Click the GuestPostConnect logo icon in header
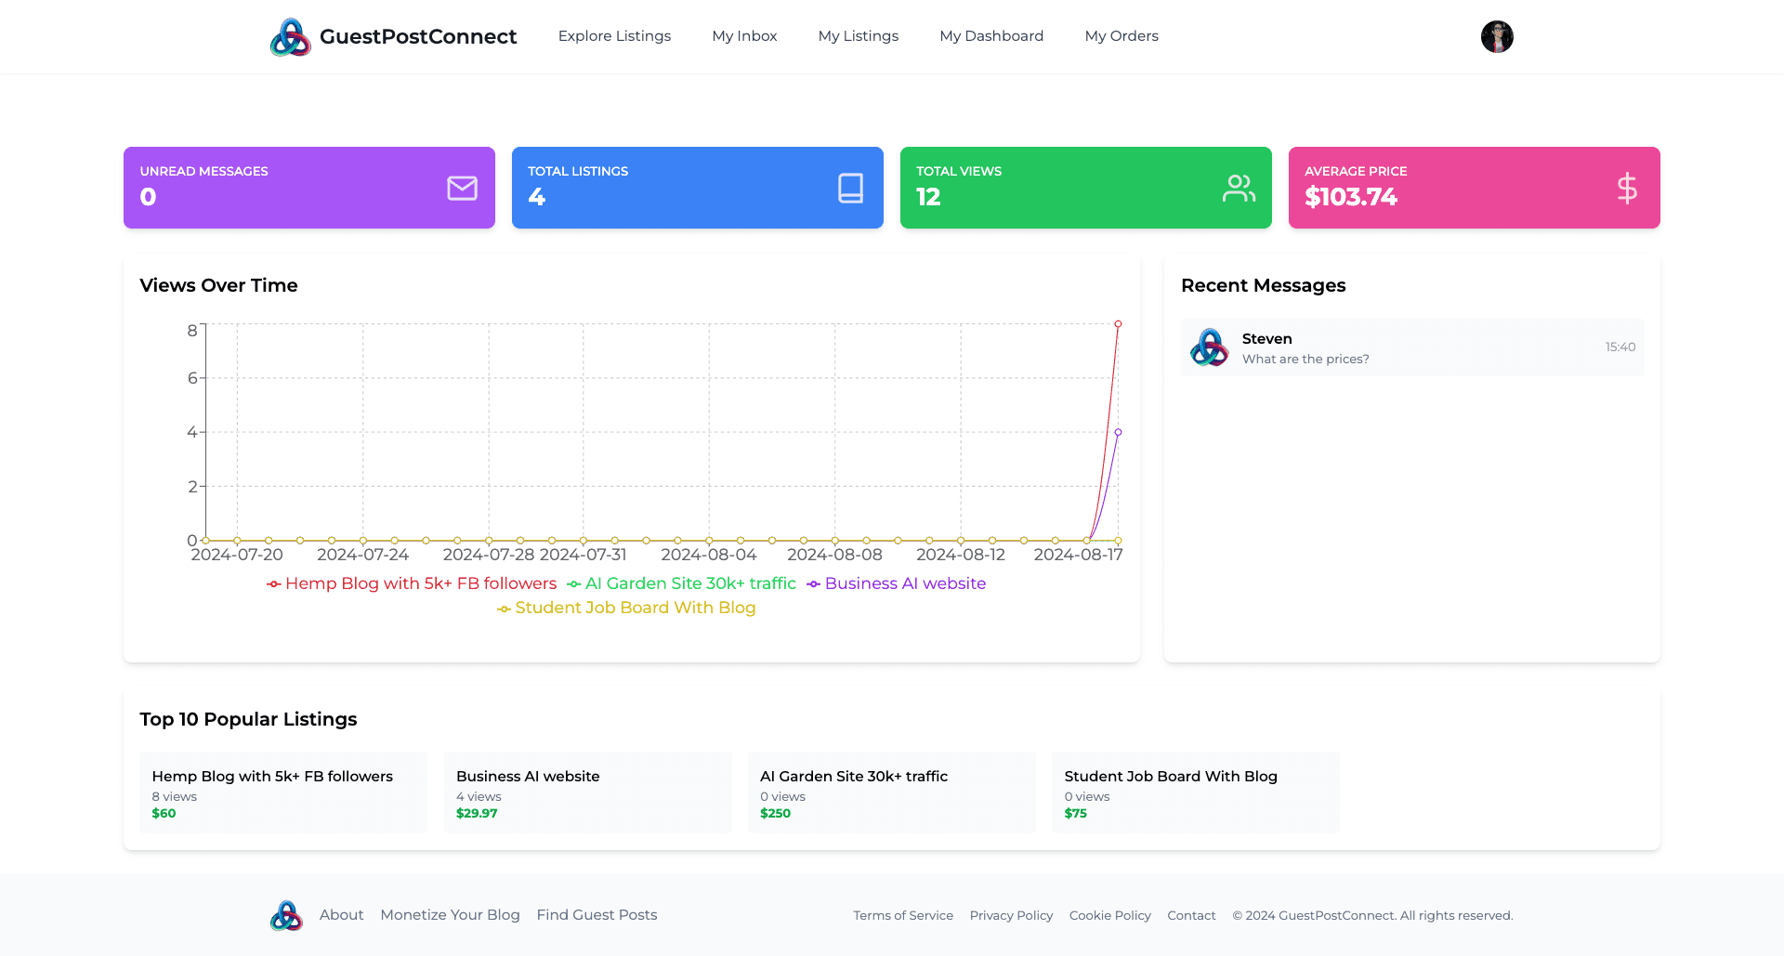The width and height of the screenshot is (1784, 956). coord(290,37)
